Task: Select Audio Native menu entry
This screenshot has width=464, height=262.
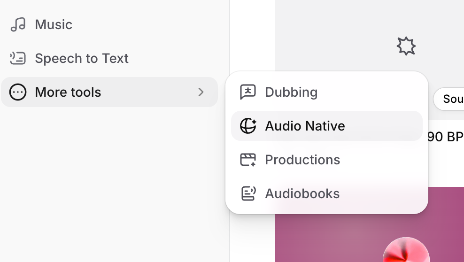Action: click(x=327, y=126)
